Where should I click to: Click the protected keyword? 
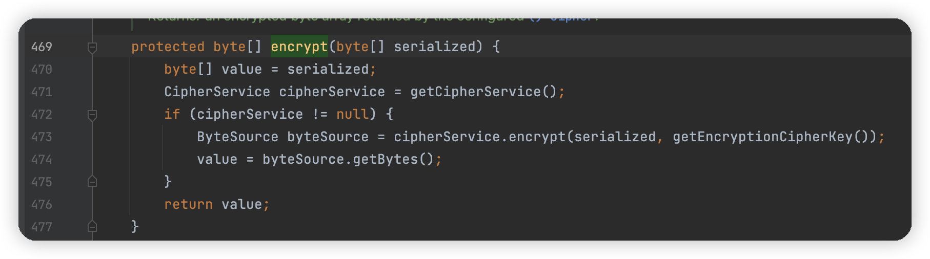click(168, 47)
